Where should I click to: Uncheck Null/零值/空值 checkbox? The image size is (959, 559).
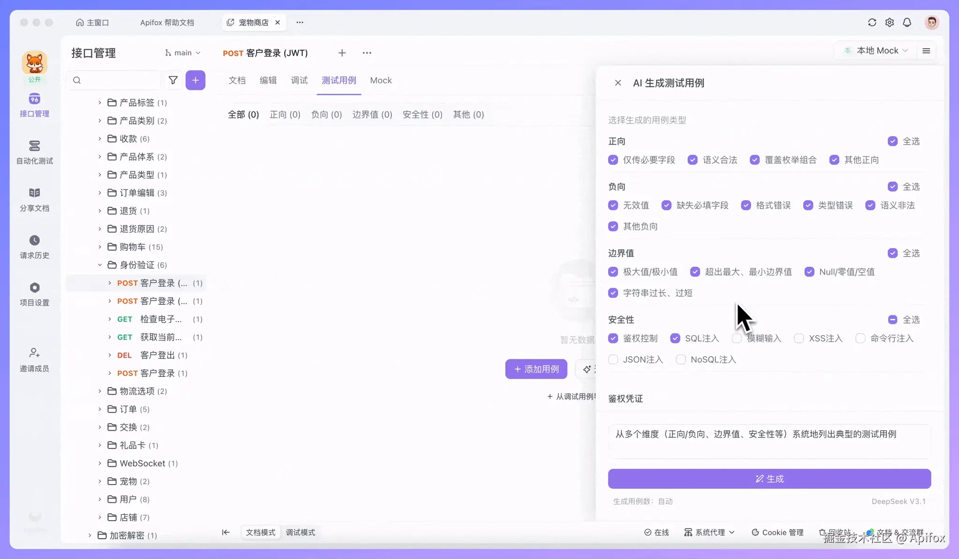(x=809, y=272)
